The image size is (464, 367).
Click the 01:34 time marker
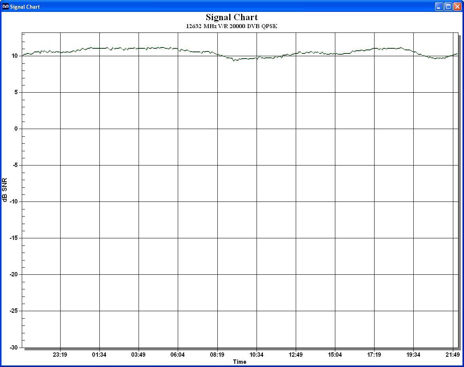tap(99, 355)
